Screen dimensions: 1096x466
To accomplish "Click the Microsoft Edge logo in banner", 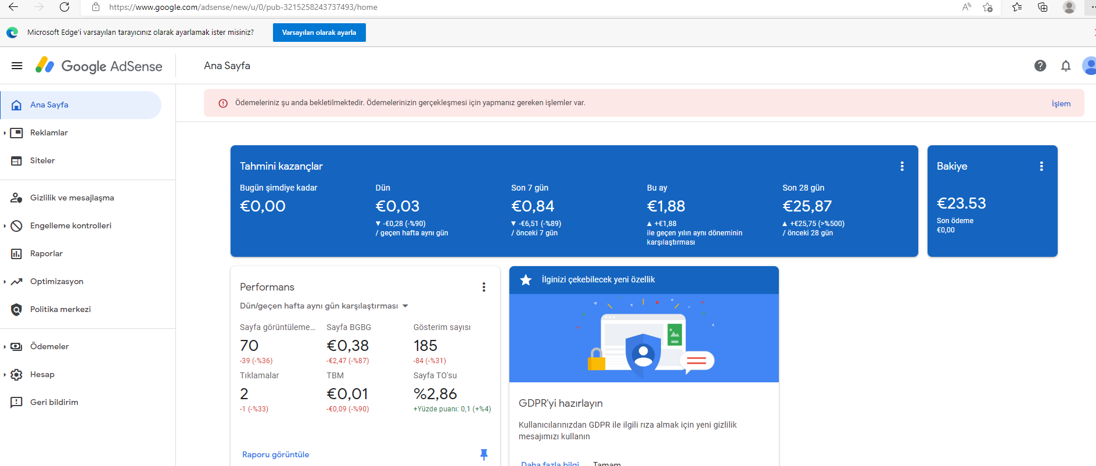I will [12, 33].
